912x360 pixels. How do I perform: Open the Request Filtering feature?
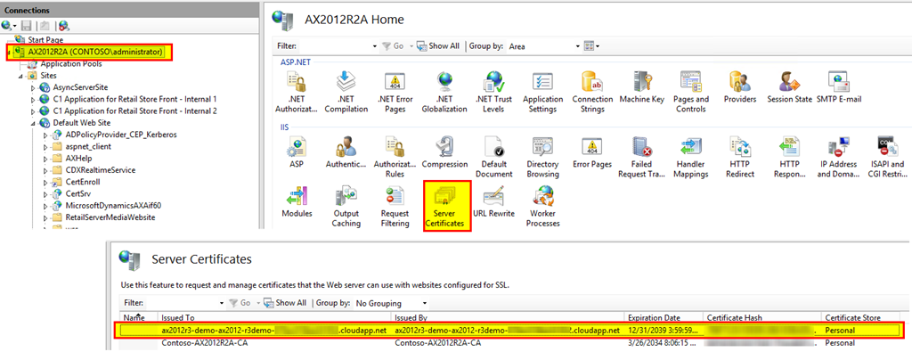[x=395, y=203]
